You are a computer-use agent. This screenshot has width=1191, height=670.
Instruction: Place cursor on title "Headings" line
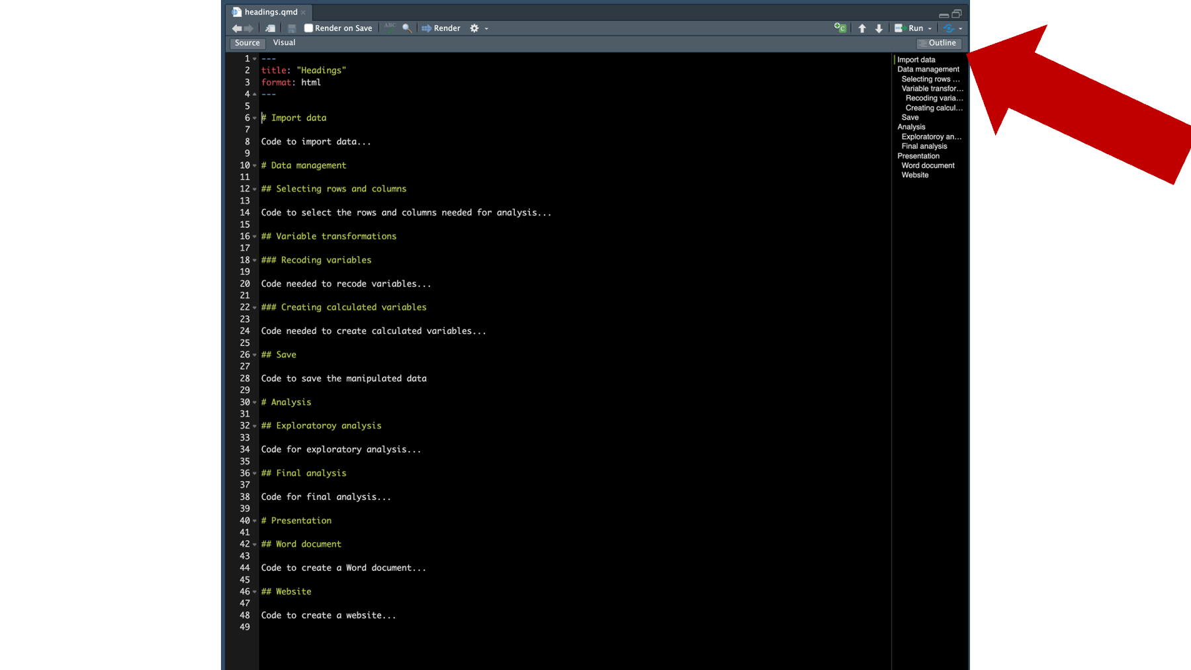click(x=304, y=71)
